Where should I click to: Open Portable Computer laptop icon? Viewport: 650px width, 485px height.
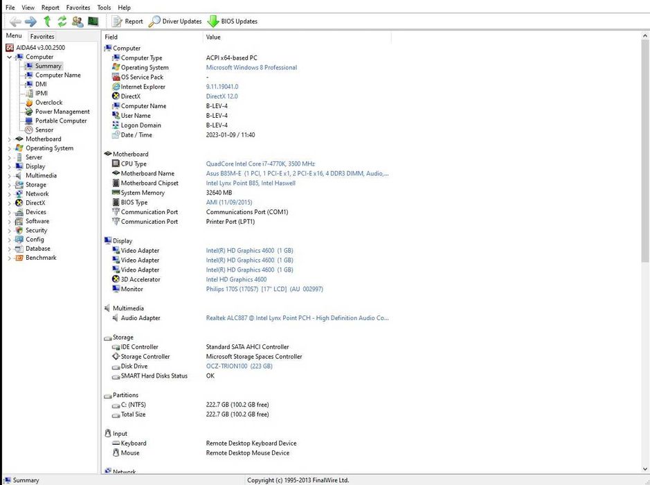pyautogui.click(x=29, y=121)
